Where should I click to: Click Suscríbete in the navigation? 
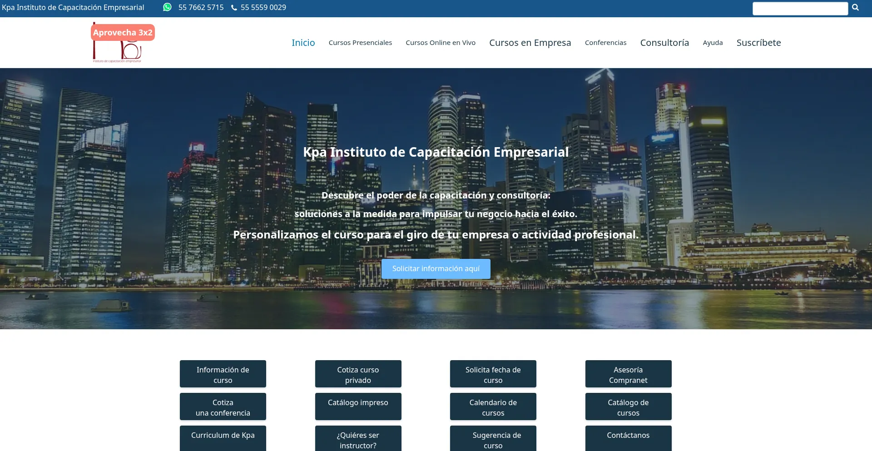point(758,43)
